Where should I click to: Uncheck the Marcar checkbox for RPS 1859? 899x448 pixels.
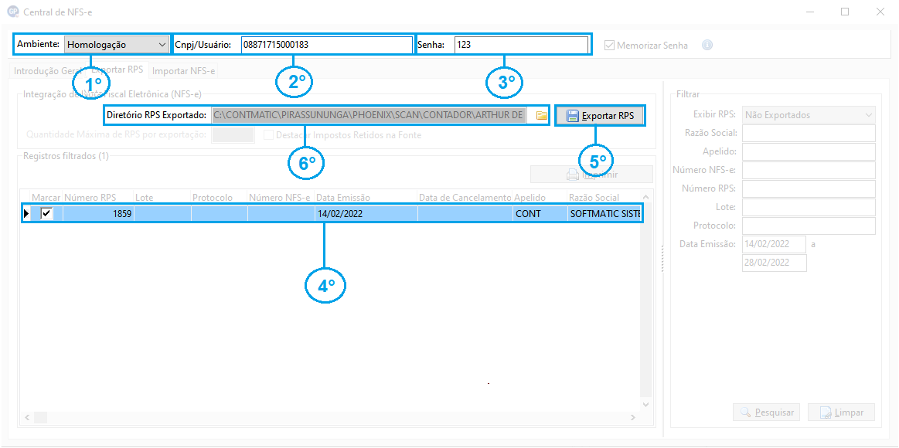pos(46,214)
